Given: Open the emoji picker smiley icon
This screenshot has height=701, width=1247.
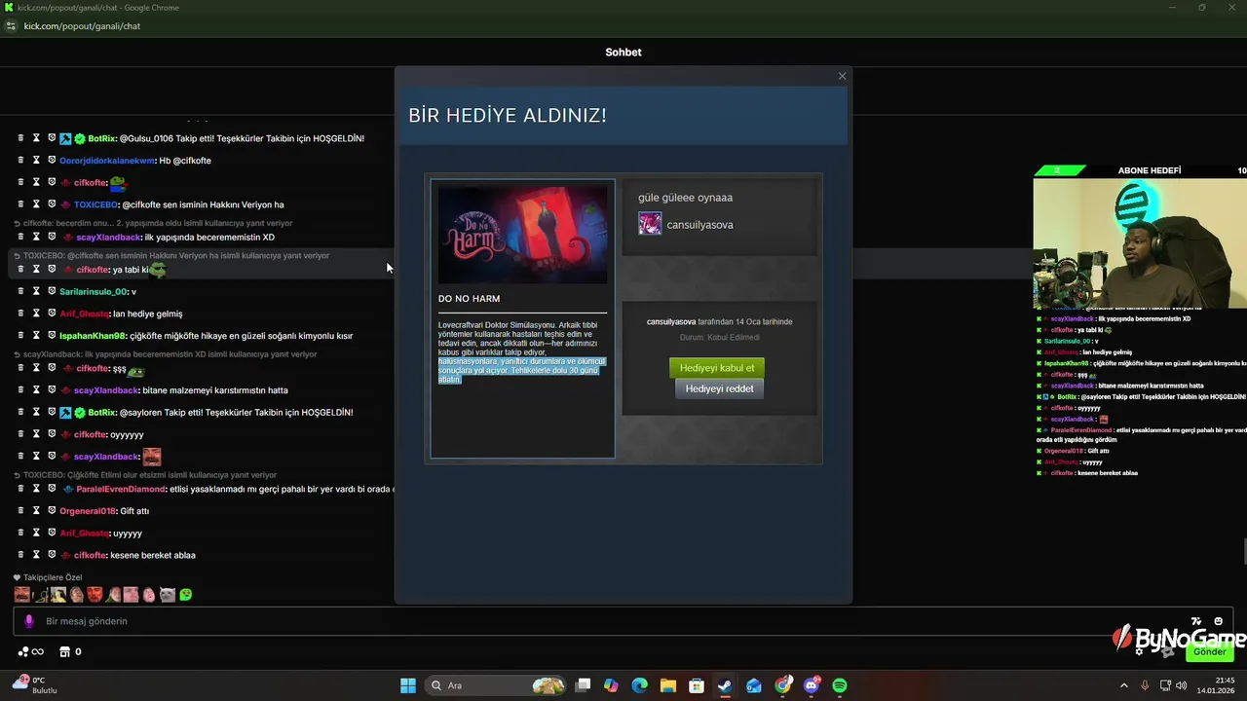Looking at the screenshot, I should pos(1218,621).
